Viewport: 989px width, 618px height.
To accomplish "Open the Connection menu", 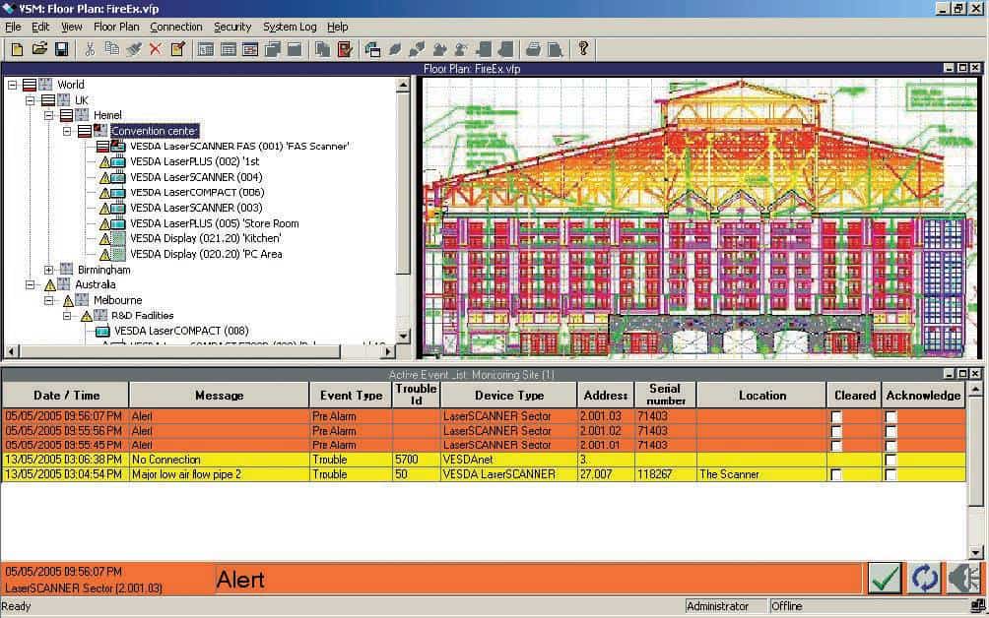I will [176, 28].
